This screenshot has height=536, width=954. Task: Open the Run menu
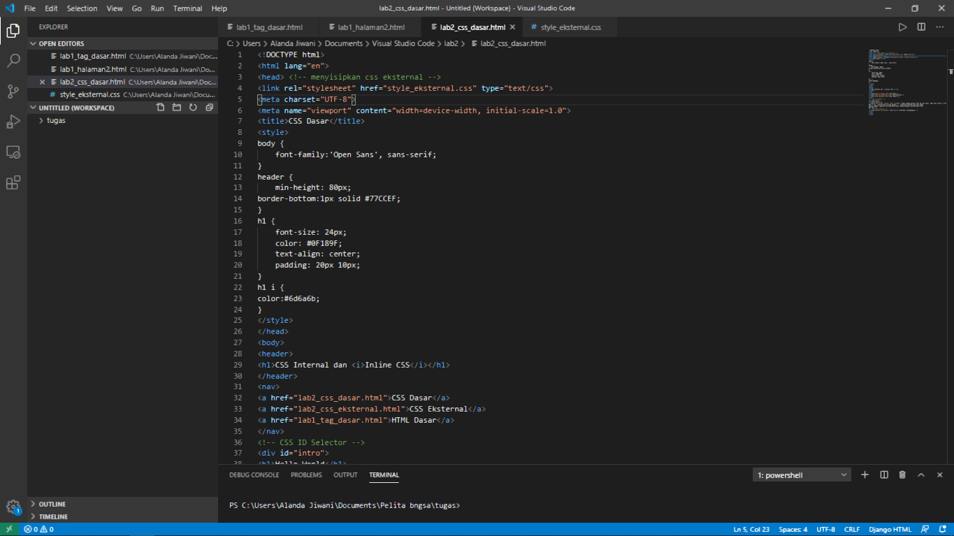coord(157,8)
